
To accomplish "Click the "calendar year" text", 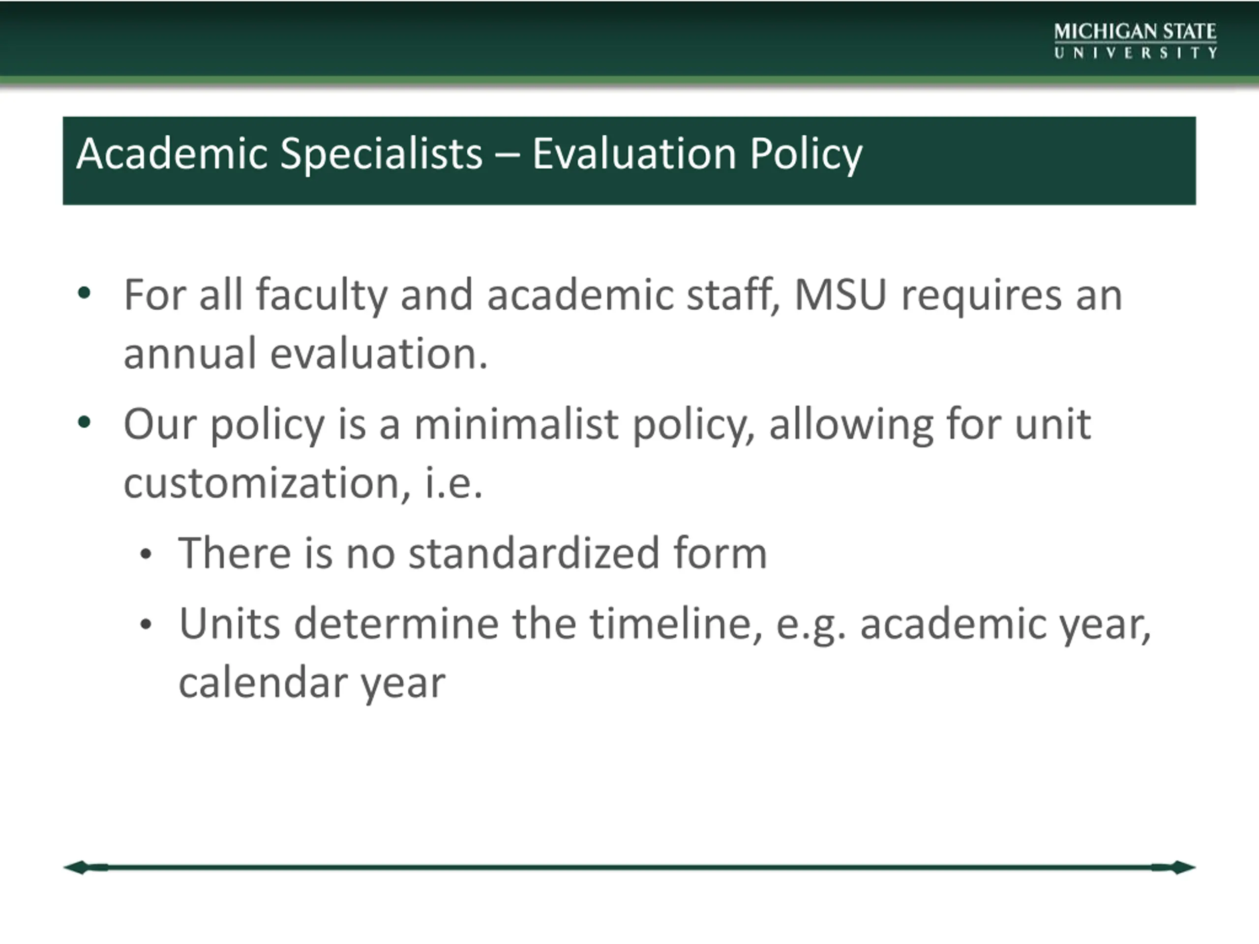I will 312,684.
